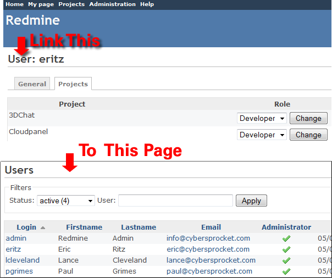The width and height of the screenshot is (332, 278).
Task: Click last name Ritz cell
Action: [119, 249]
